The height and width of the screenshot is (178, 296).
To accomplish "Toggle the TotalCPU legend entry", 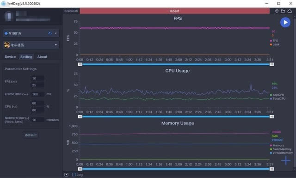I will [x=277, y=98].
